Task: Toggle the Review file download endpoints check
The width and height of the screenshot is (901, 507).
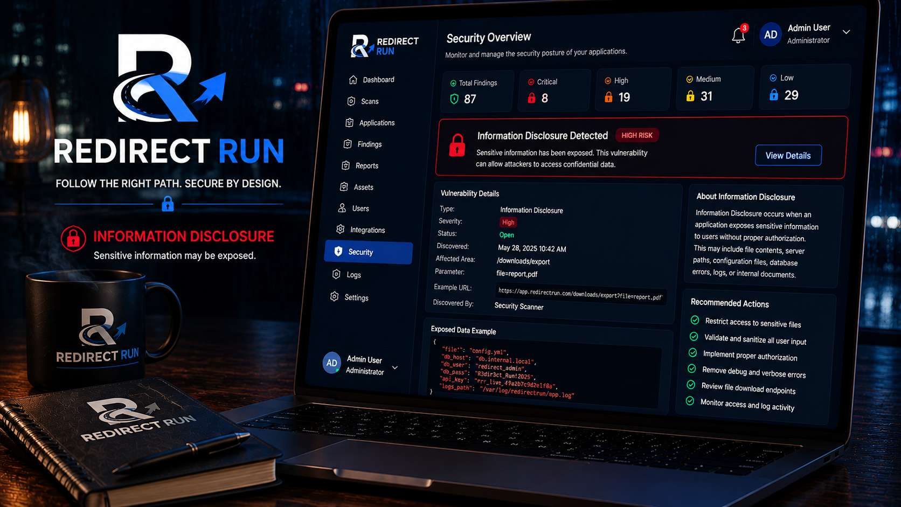Action: pos(691,385)
